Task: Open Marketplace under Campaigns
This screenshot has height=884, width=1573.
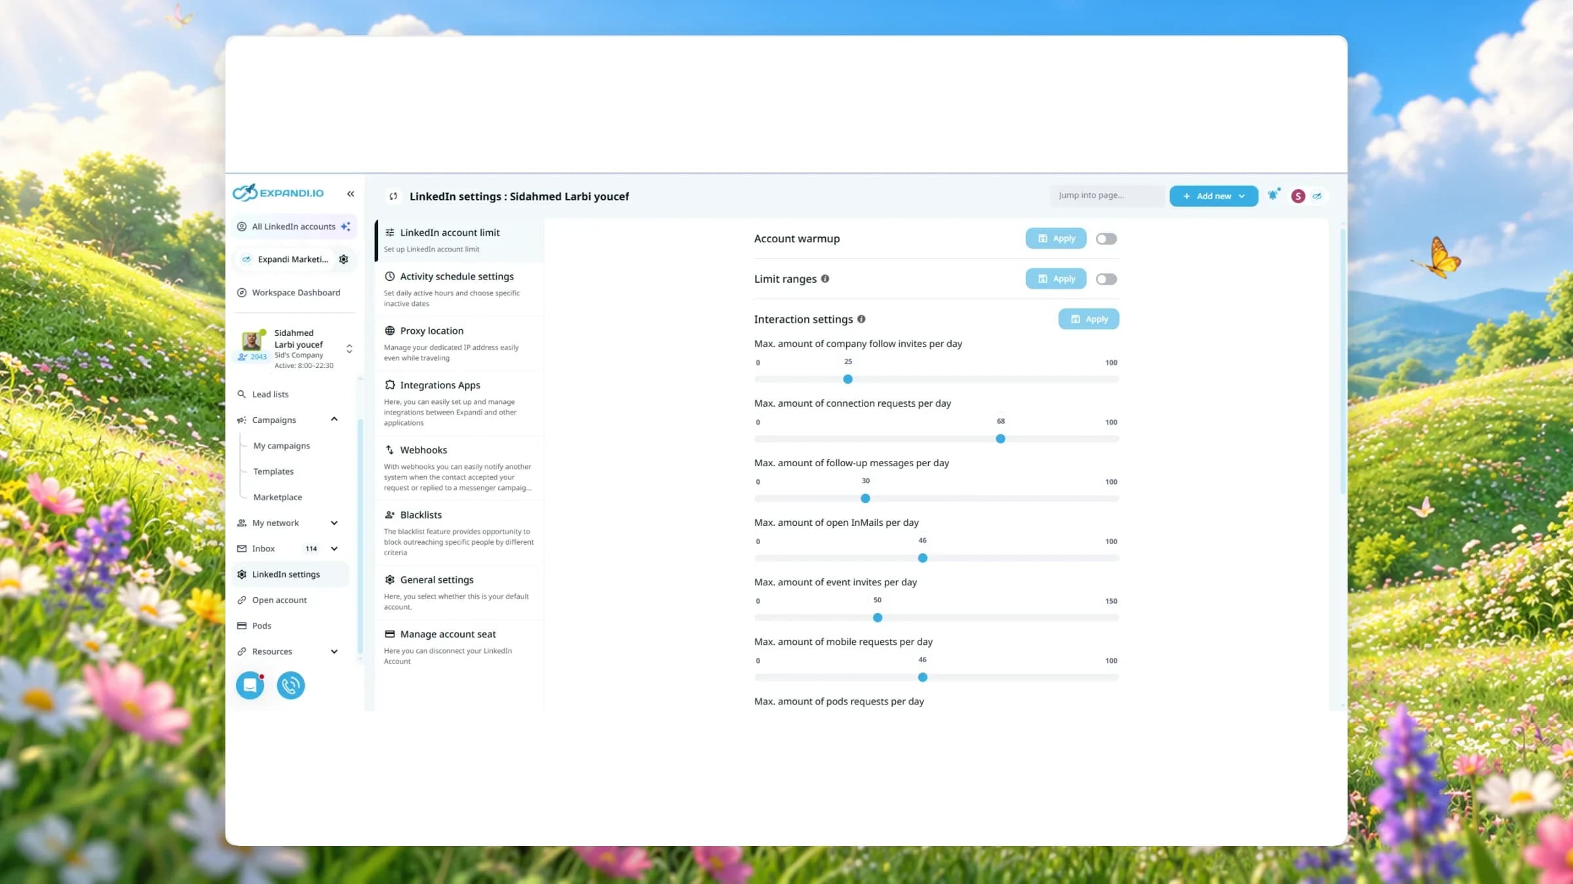Action: pyautogui.click(x=278, y=497)
